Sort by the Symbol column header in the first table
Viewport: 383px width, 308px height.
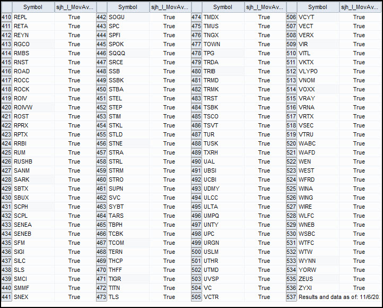(33, 7)
